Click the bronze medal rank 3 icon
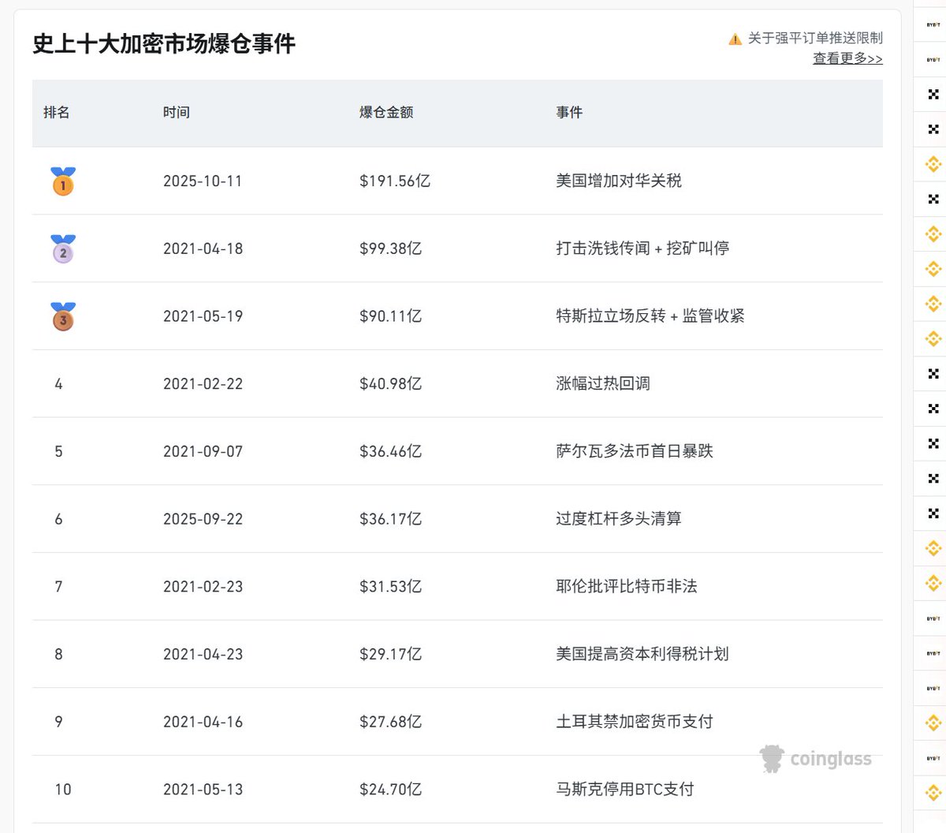The image size is (946, 833). [63, 316]
